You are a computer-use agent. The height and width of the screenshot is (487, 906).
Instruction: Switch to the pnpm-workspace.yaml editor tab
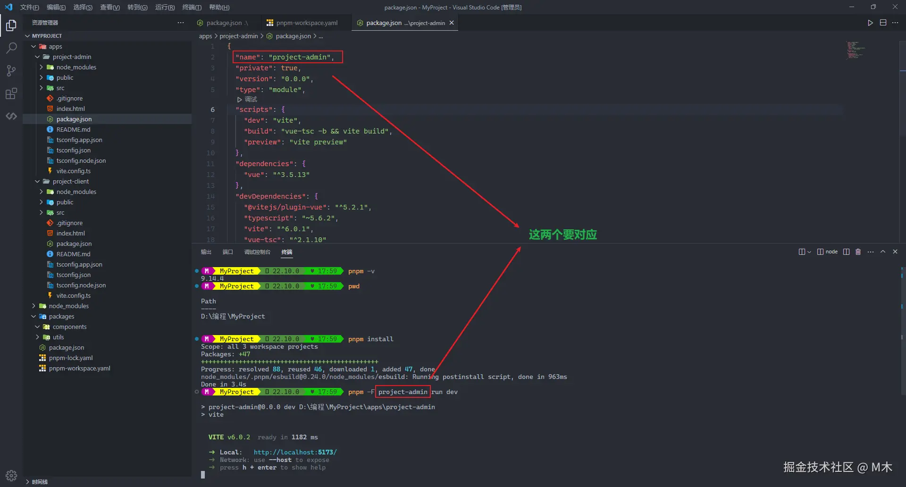coord(307,23)
